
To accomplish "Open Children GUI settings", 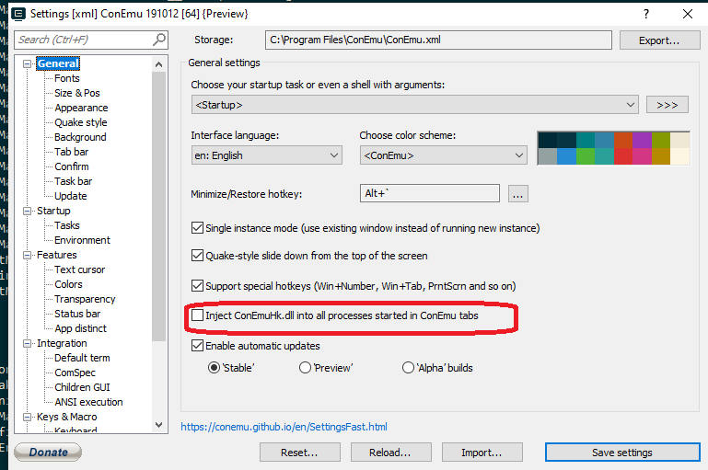I will click(82, 387).
